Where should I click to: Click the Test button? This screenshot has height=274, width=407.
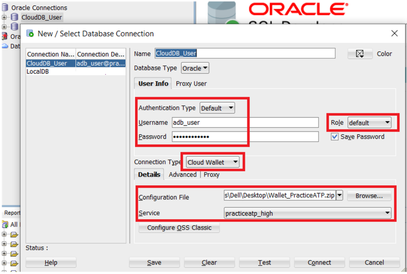[264, 262]
